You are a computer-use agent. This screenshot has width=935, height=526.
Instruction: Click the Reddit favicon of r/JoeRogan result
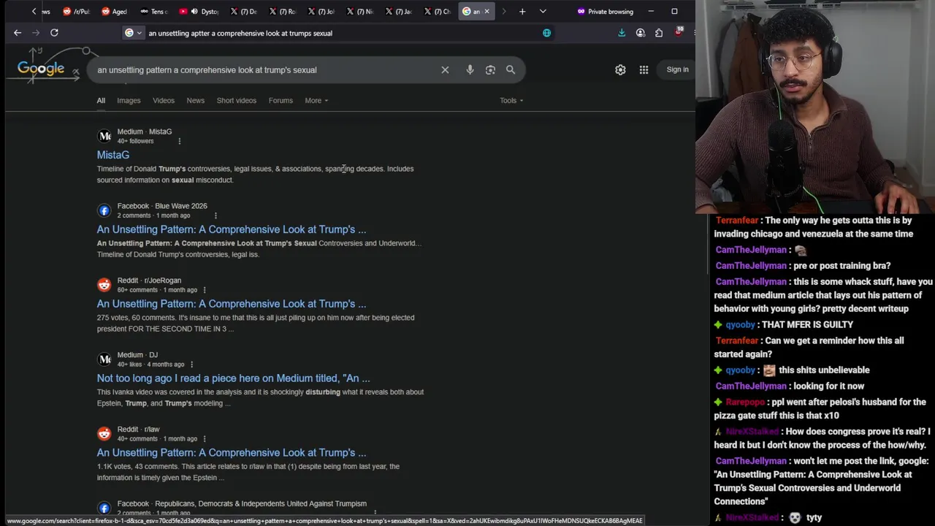point(104,285)
